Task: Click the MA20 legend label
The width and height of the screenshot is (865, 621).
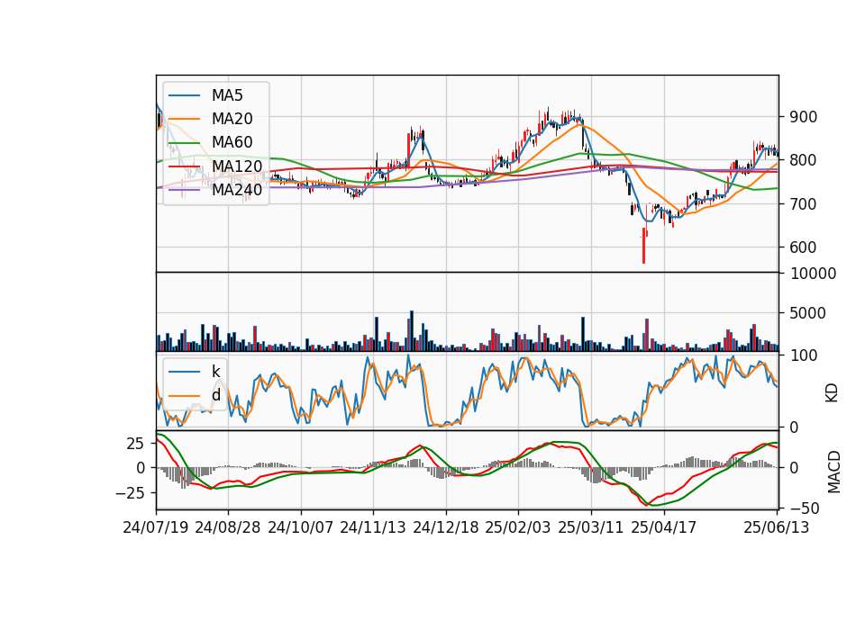Action: [x=232, y=119]
